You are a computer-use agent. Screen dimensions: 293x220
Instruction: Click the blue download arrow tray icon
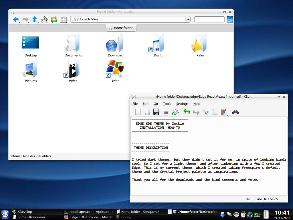[x=222, y=214]
